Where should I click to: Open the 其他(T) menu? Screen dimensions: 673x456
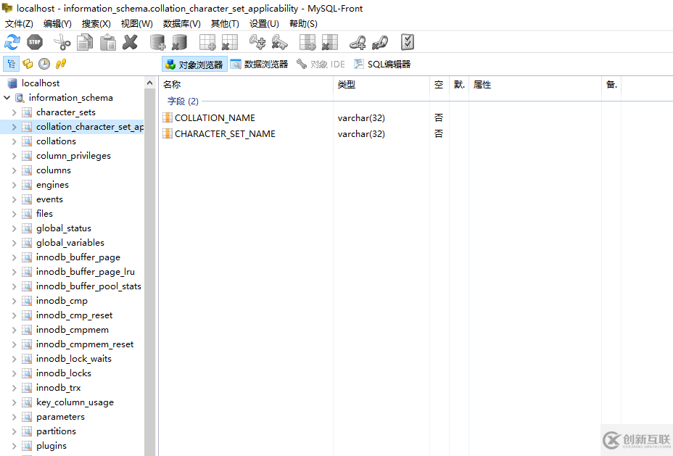(225, 24)
